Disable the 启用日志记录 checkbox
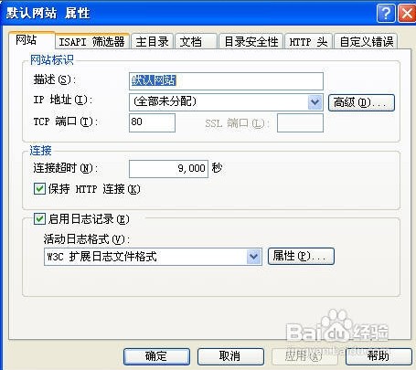 pyautogui.click(x=39, y=218)
